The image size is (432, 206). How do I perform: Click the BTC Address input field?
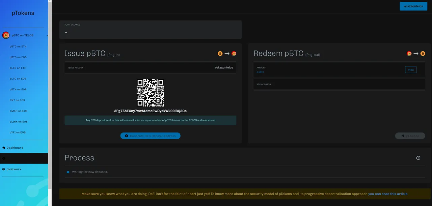pos(340,85)
